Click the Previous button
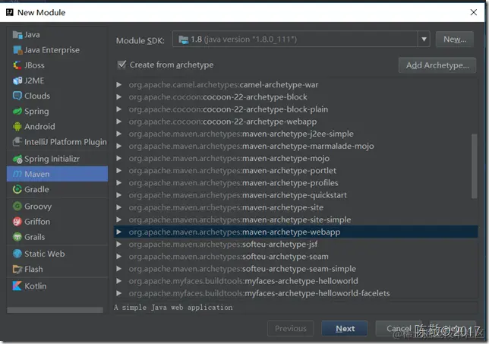The width and height of the screenshot is (489, 344). (290, 328)
